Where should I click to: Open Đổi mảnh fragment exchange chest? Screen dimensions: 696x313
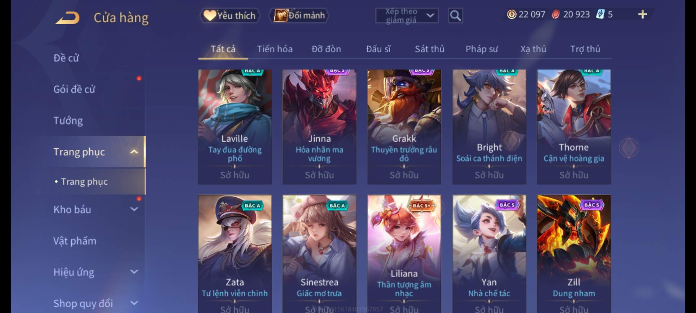pos(299,16)
